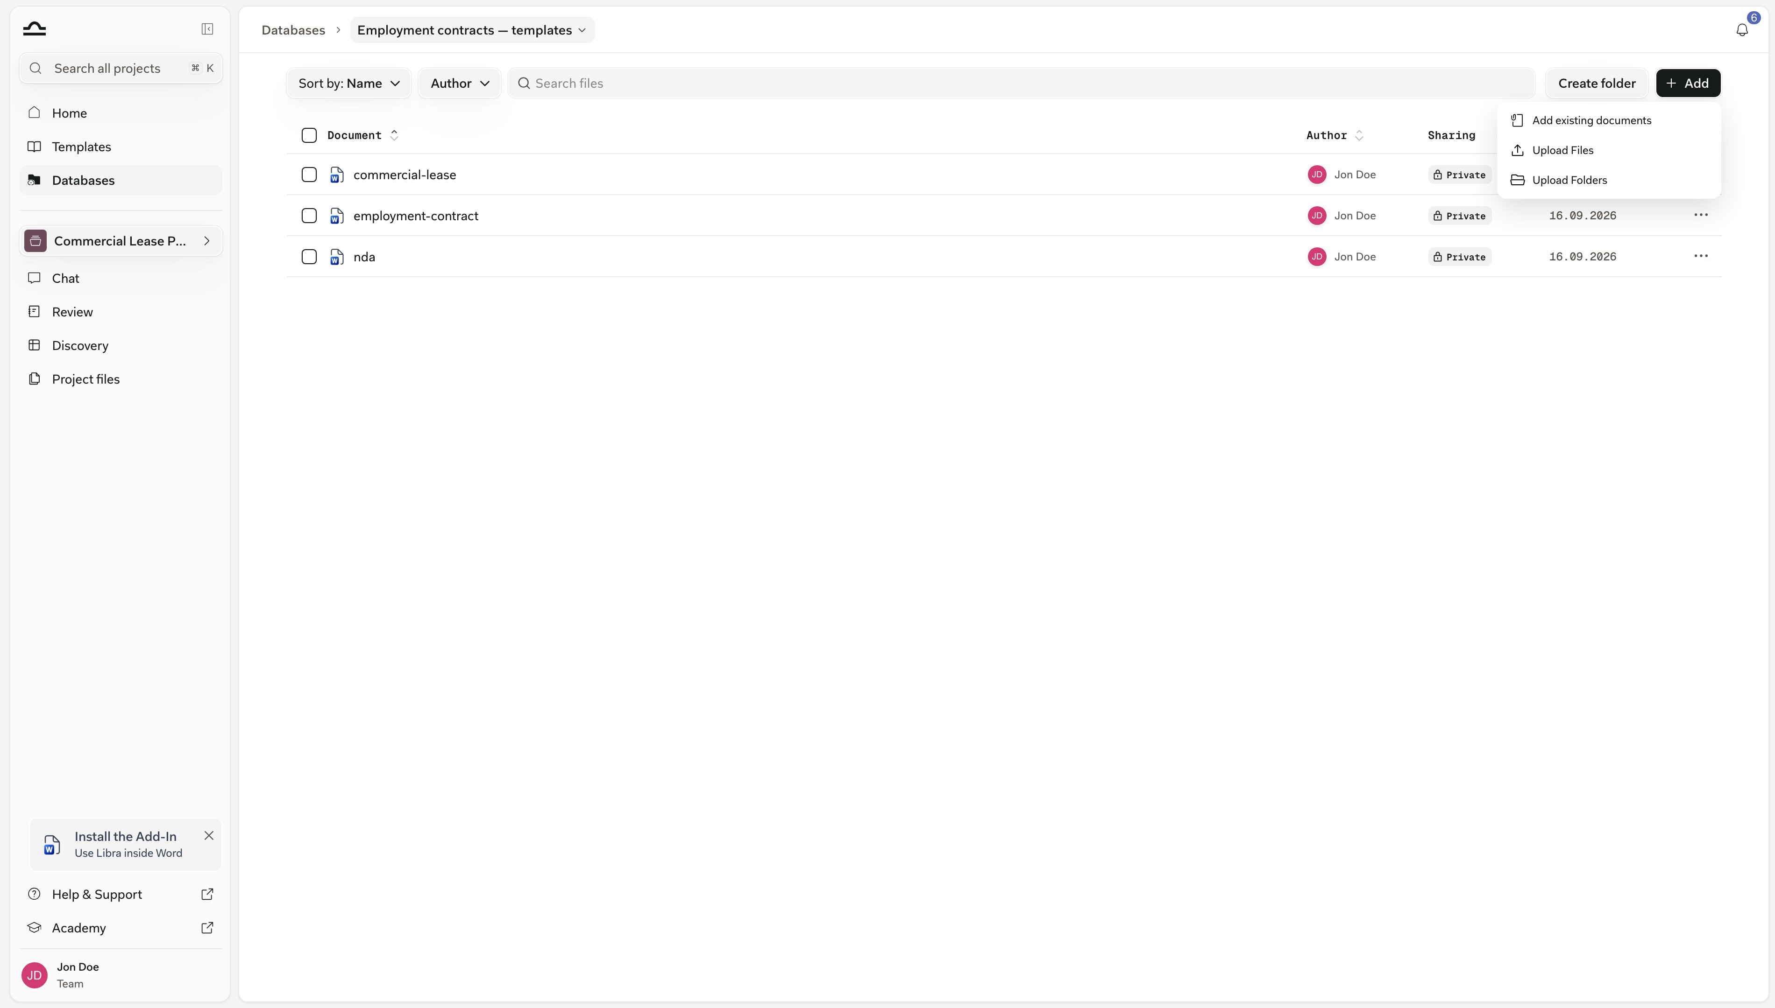
Task: Expand Employment contracts — templates breadcrumb dropdown
Action: (x=472, y=30)
